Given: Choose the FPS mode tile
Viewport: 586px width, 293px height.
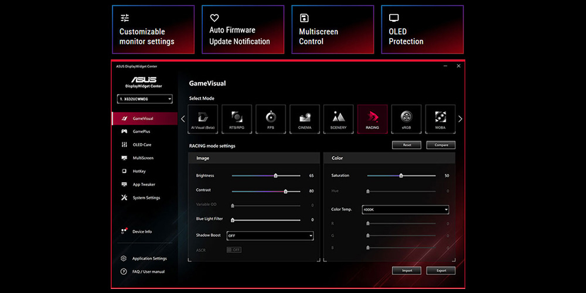Looking at the screenshot, I should tap(271, 119).
